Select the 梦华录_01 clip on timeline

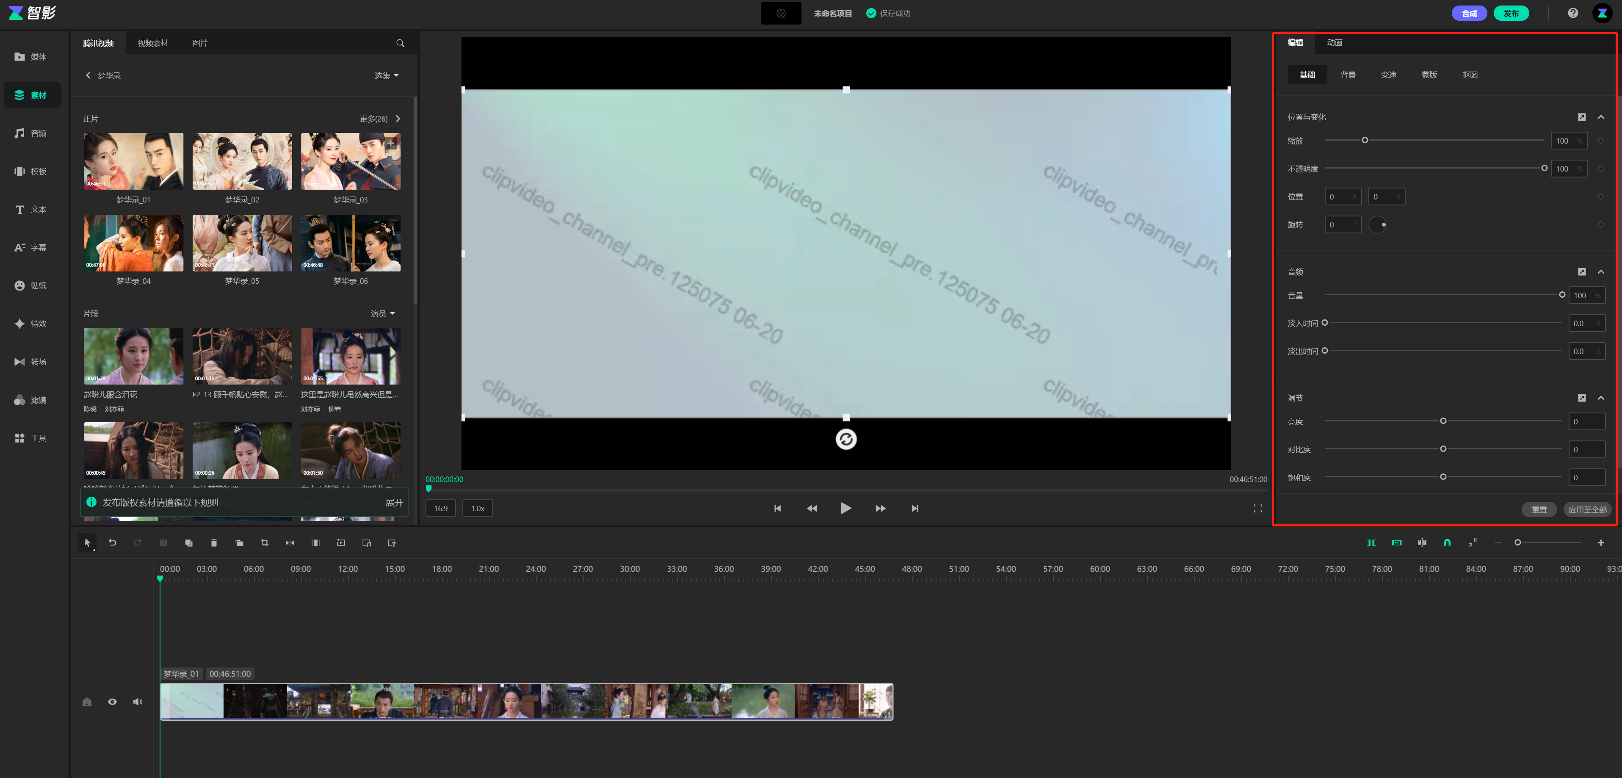[527, 701]
